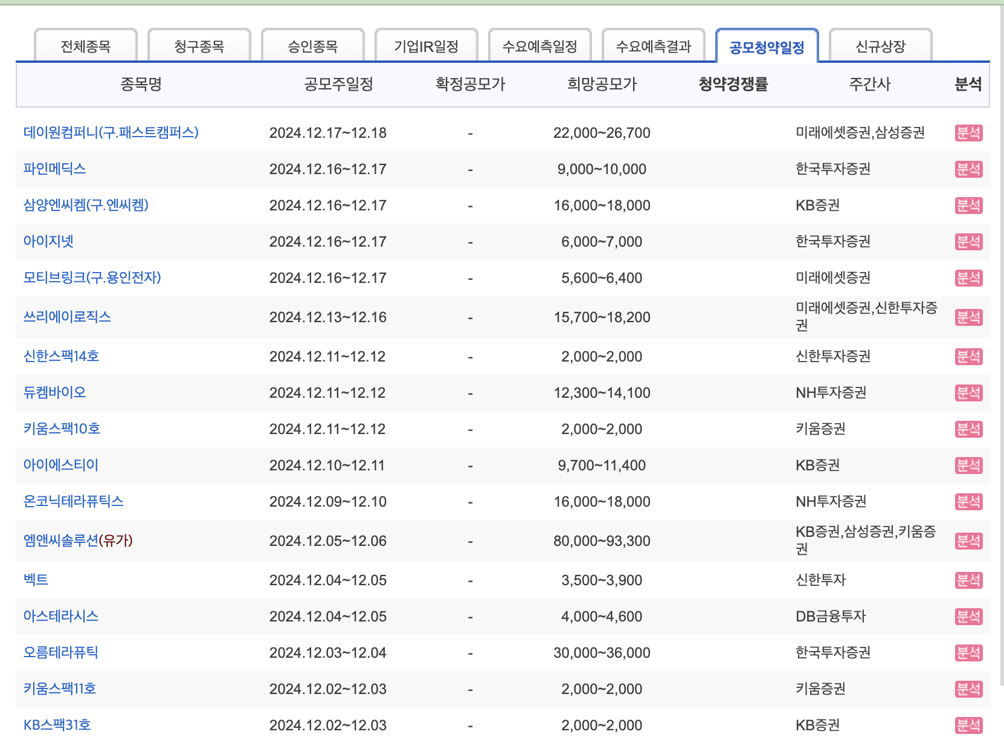Screen dimensions: 1004x743
Task: Open 듀켐바이오 stock link
Action: click(55, 392)
